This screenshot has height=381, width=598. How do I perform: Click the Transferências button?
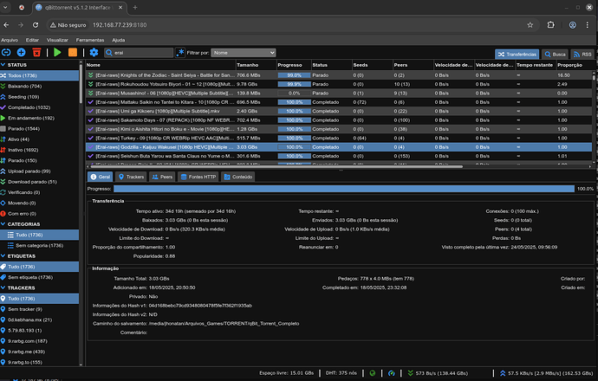coord(517,54)
